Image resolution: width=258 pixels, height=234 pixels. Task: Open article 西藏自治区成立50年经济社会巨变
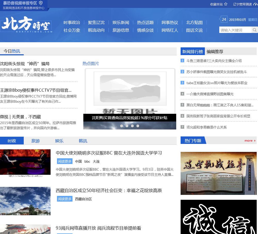point(109,190)
